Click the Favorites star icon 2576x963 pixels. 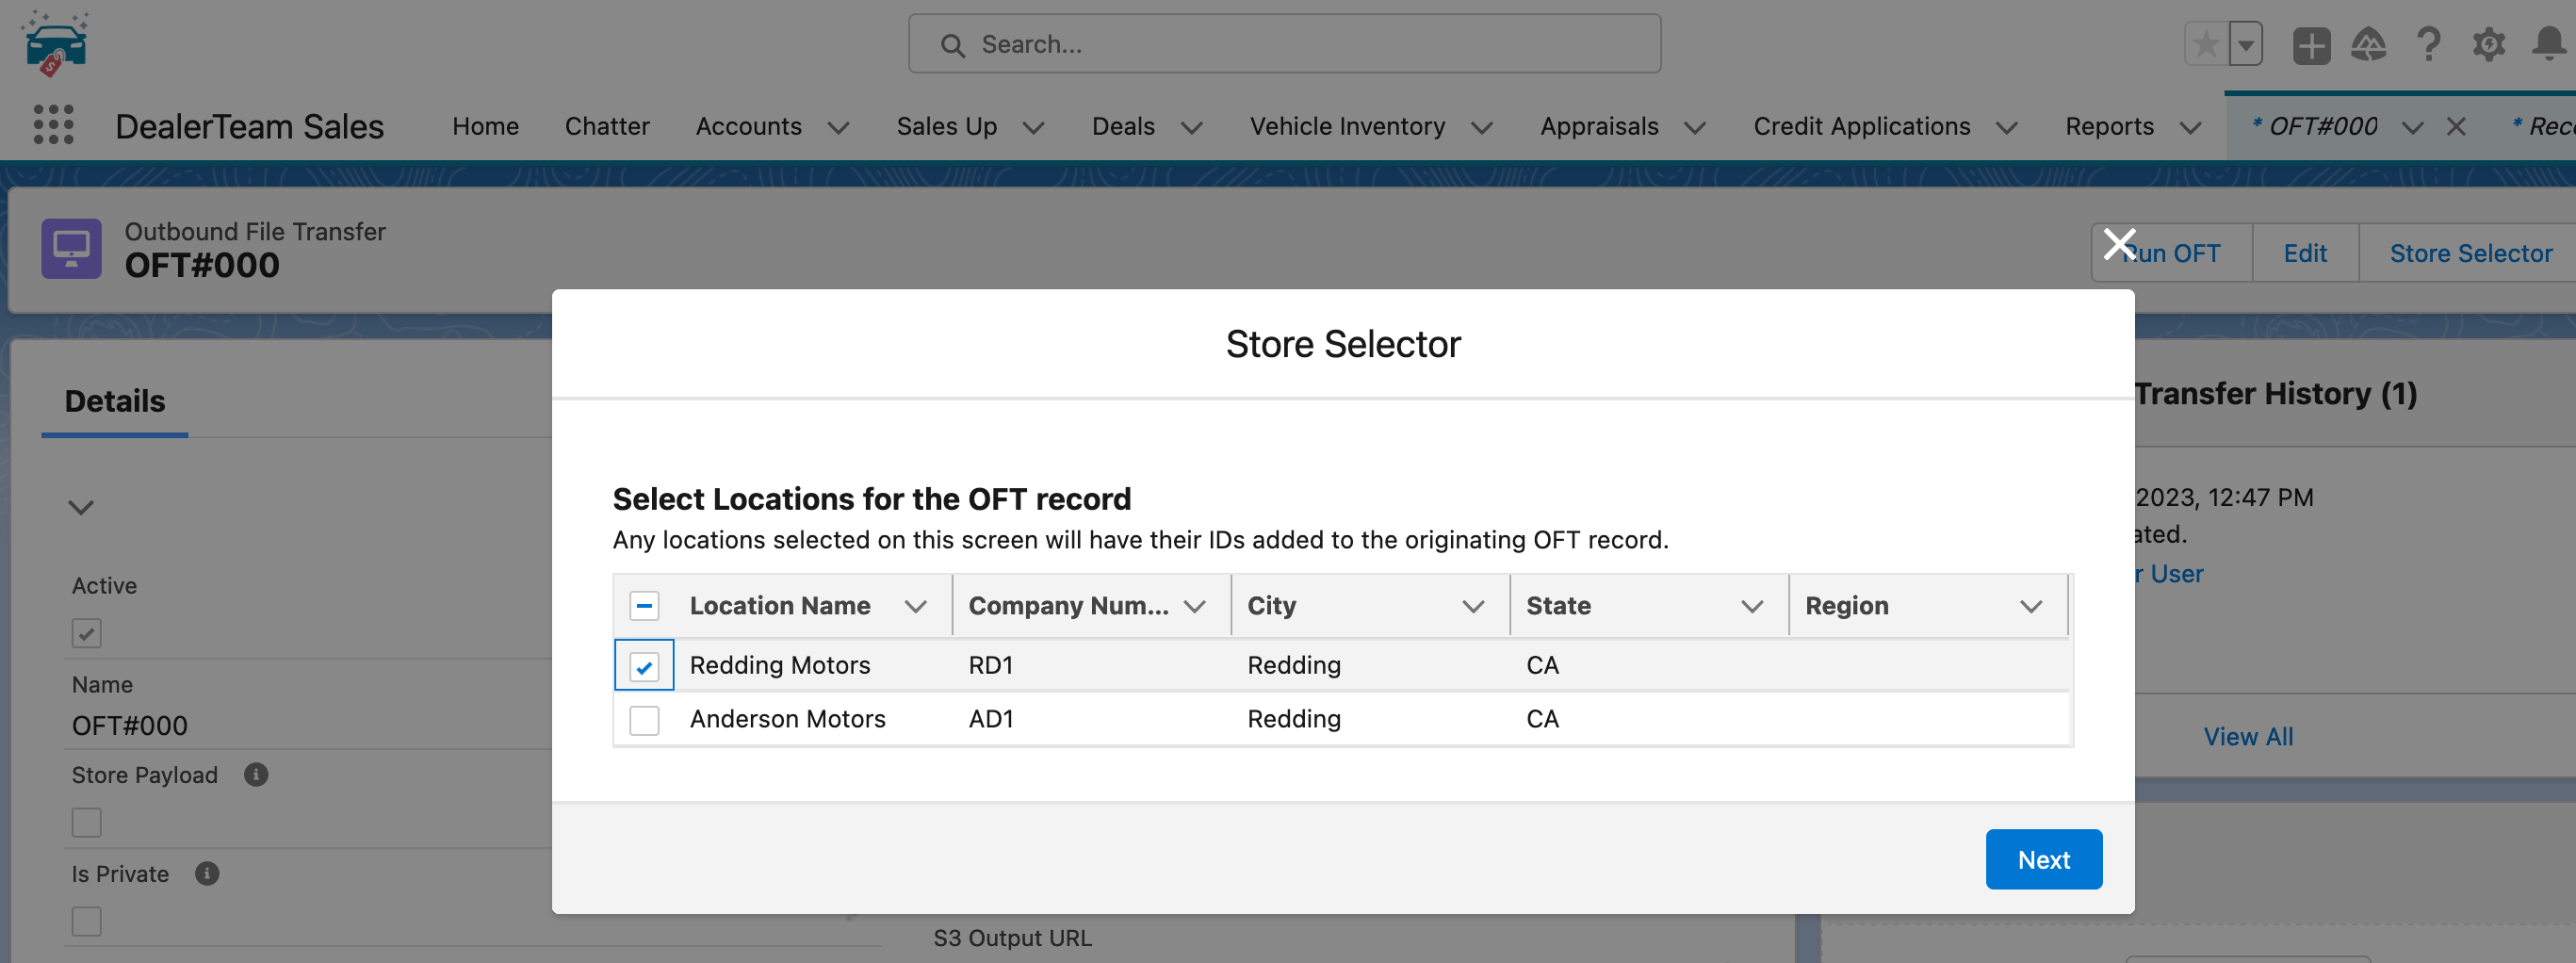(x=2206, y=44)
